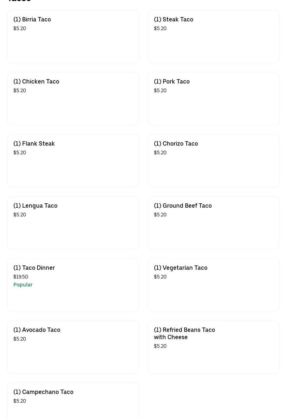
Task: Click the $19.50 Taco Dinner price
Action: 21,277
